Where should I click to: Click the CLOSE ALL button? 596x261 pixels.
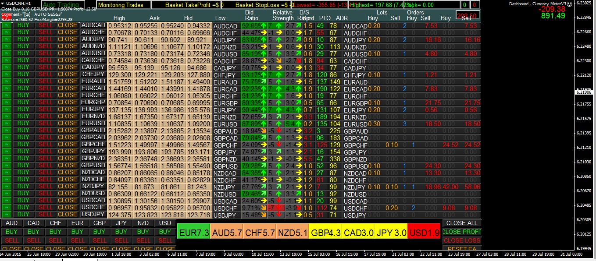462,223
